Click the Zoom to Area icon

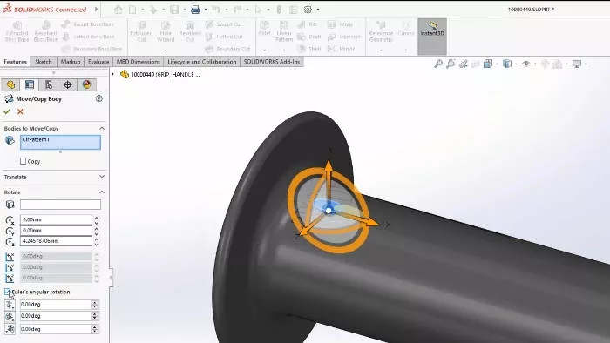[x=451, y=64]
